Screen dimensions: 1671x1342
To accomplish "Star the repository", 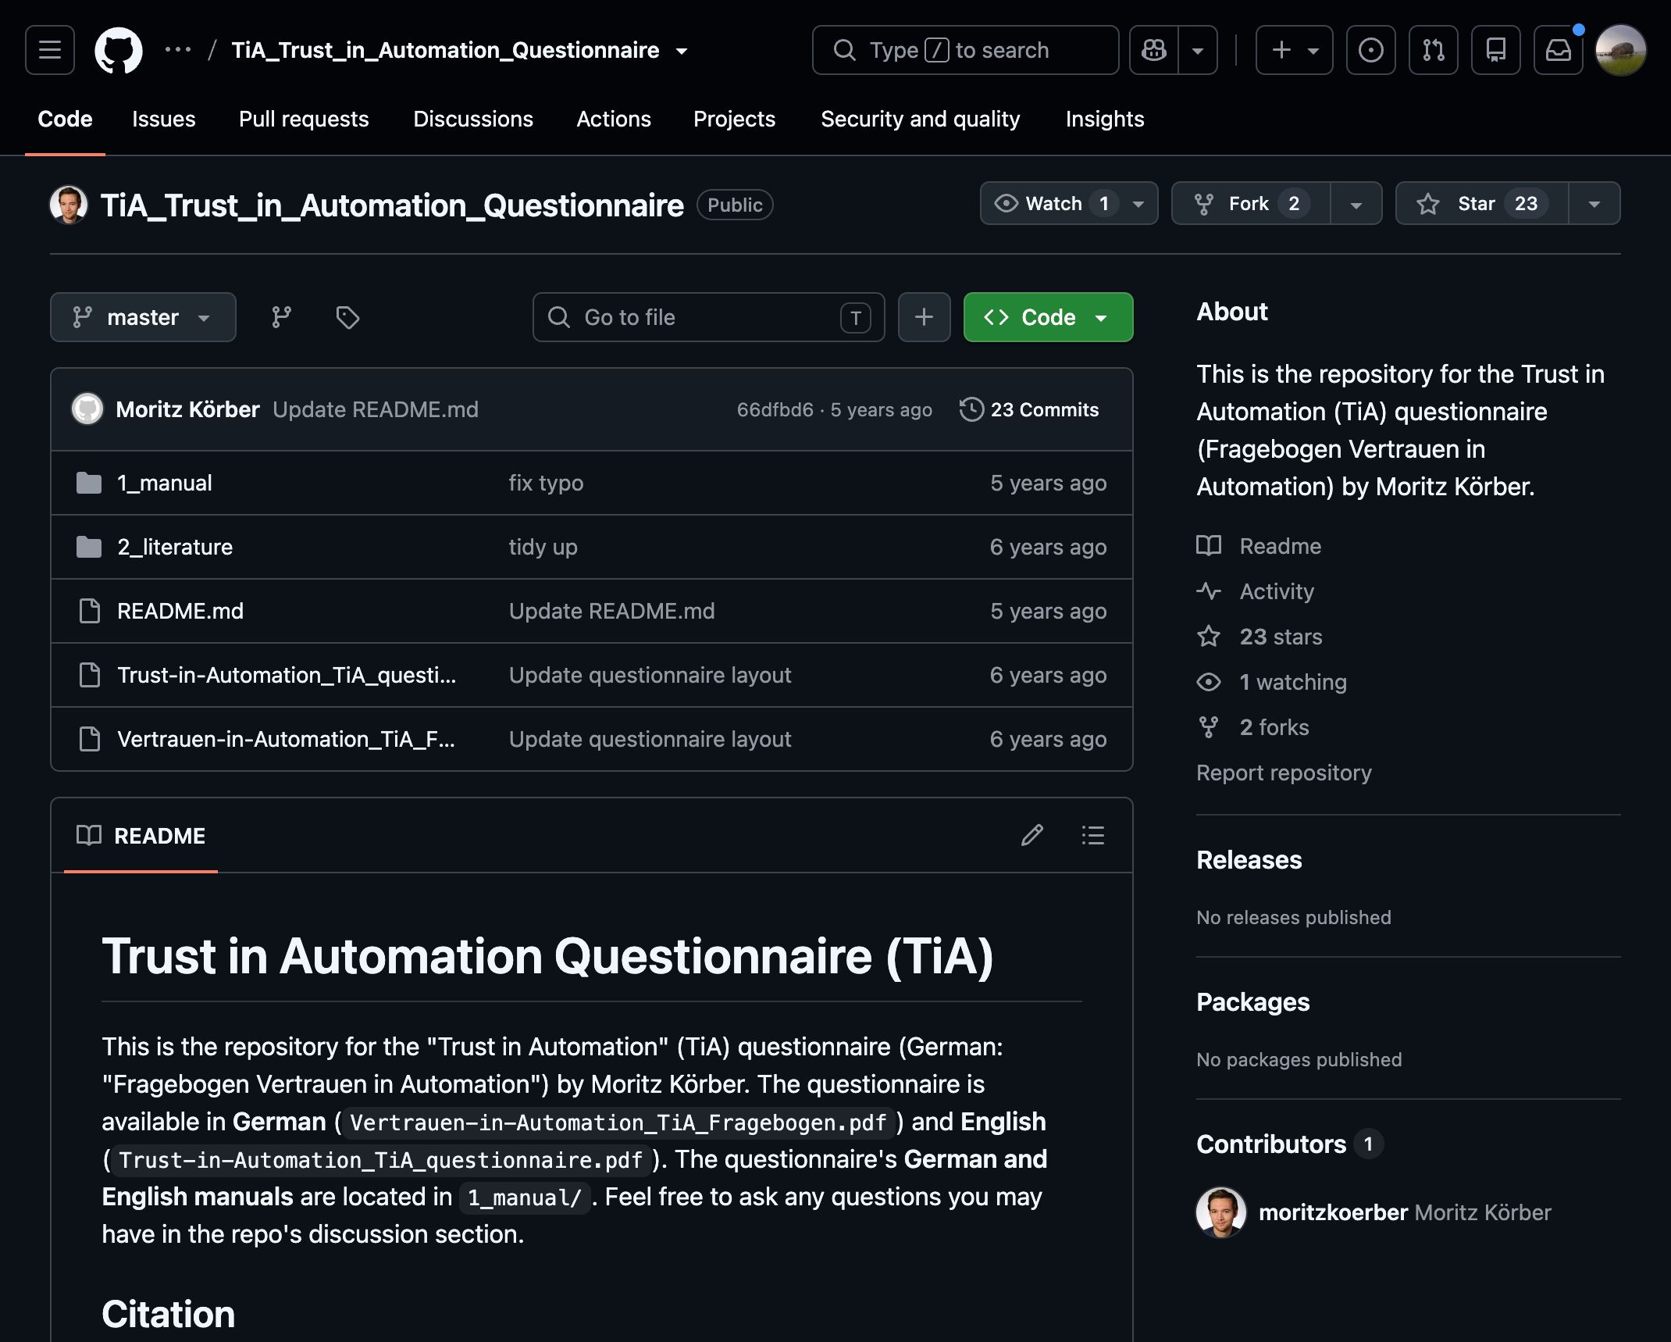I will click(1481, 203).
